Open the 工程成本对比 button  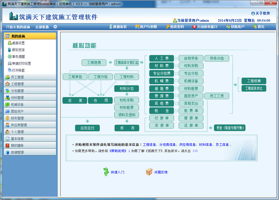[254, 88]
